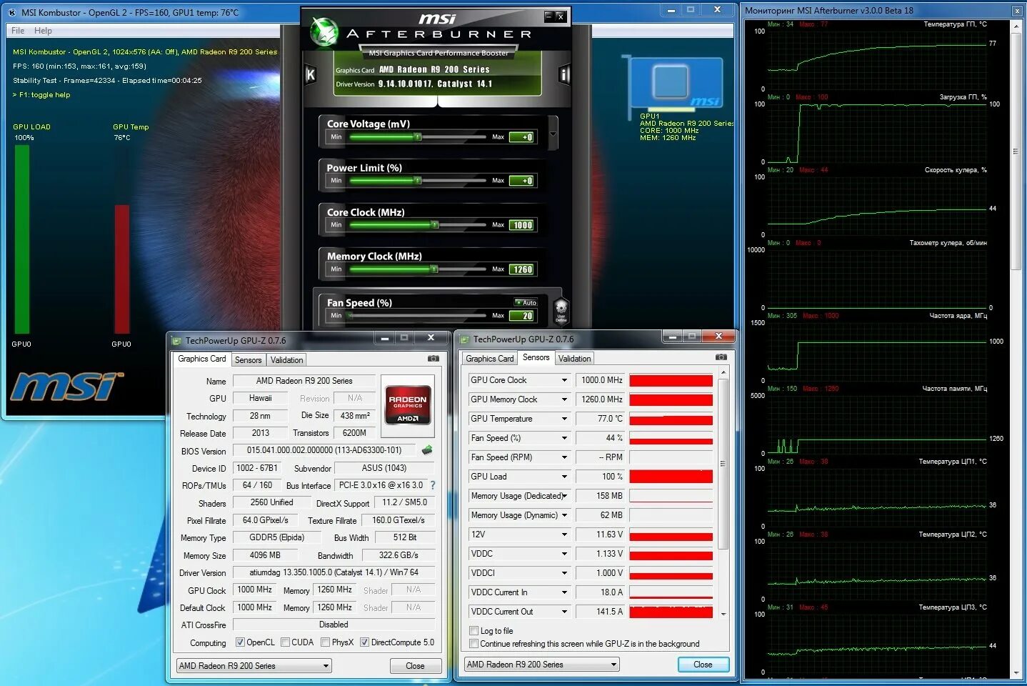Click Close button in Graphics Card GPU-Z
This screenshot has width=1027, height=686.
point(415,666)
